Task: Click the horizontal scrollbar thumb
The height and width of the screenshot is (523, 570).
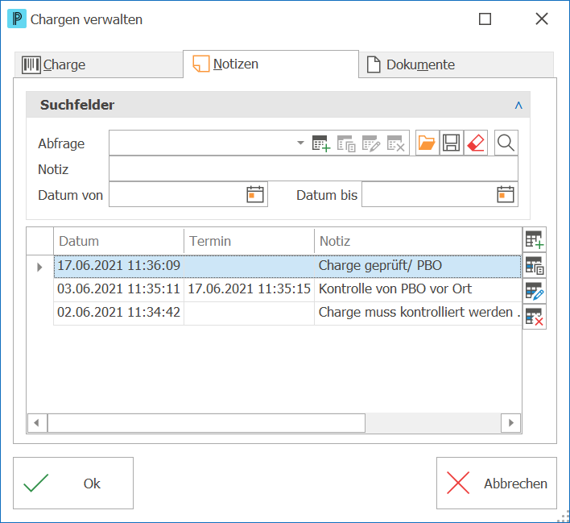Action: pyautogui.click(x=206, y=423)
